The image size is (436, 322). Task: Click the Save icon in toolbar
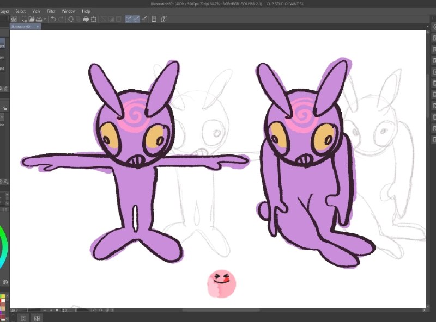39,19
